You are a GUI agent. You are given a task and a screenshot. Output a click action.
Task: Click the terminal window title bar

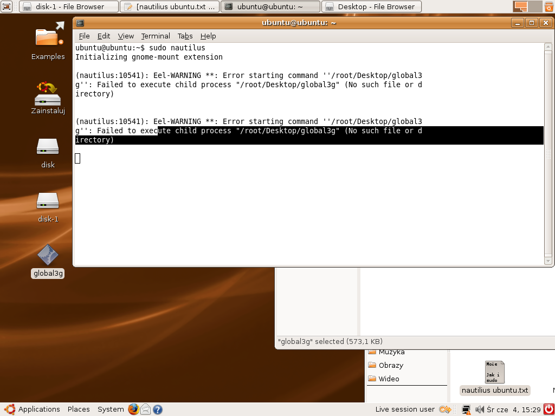click(x=299, y=23)
